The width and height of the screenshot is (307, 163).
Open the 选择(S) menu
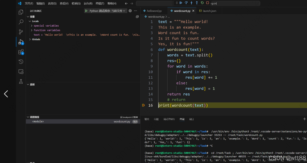point(52,4)
